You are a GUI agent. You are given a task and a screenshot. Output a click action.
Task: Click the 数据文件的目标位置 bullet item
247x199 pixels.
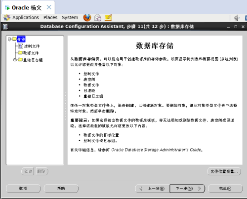click(x=101, y=135)
